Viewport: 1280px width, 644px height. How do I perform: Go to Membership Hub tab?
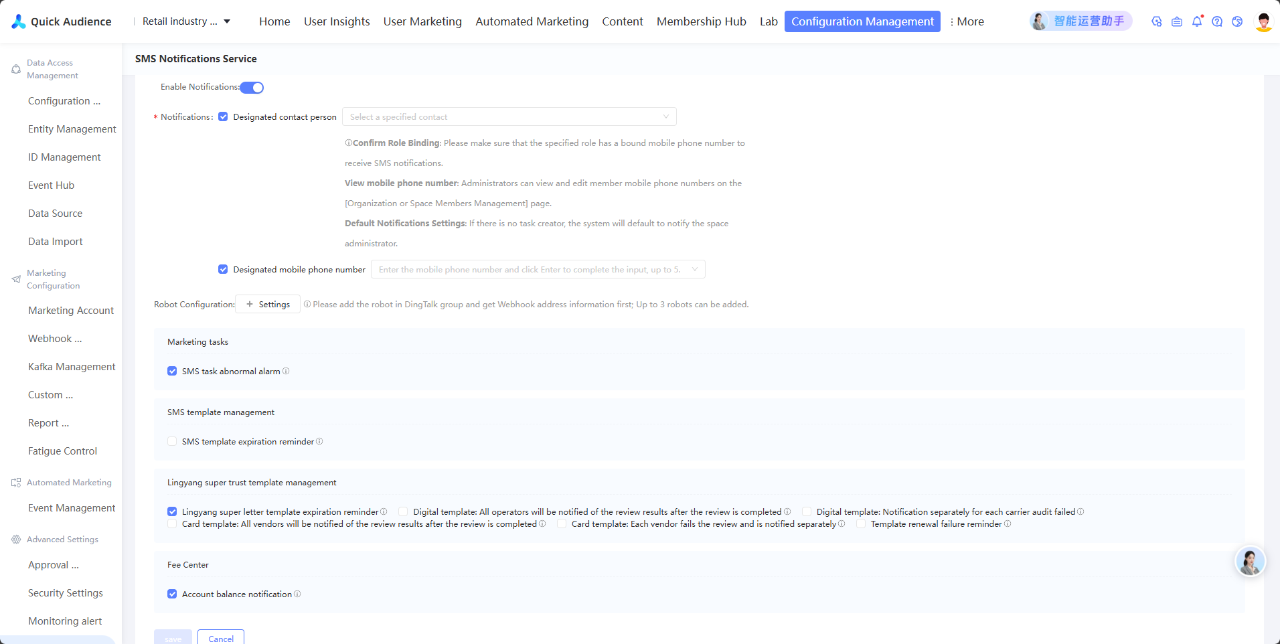pos(702,21)
